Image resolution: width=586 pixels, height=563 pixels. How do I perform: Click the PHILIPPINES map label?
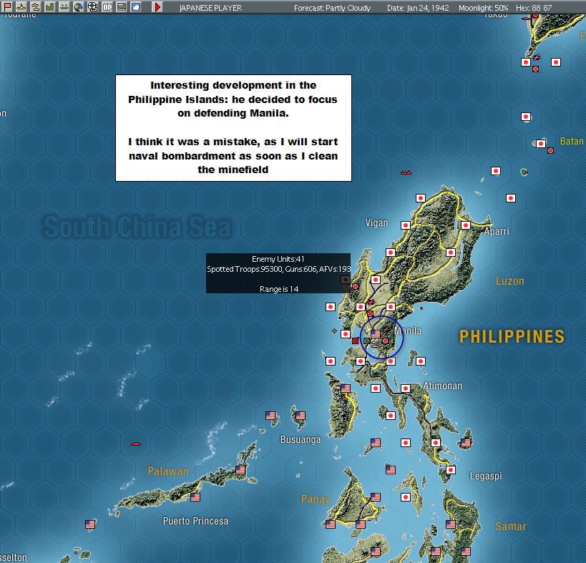[x=512, y=337]
